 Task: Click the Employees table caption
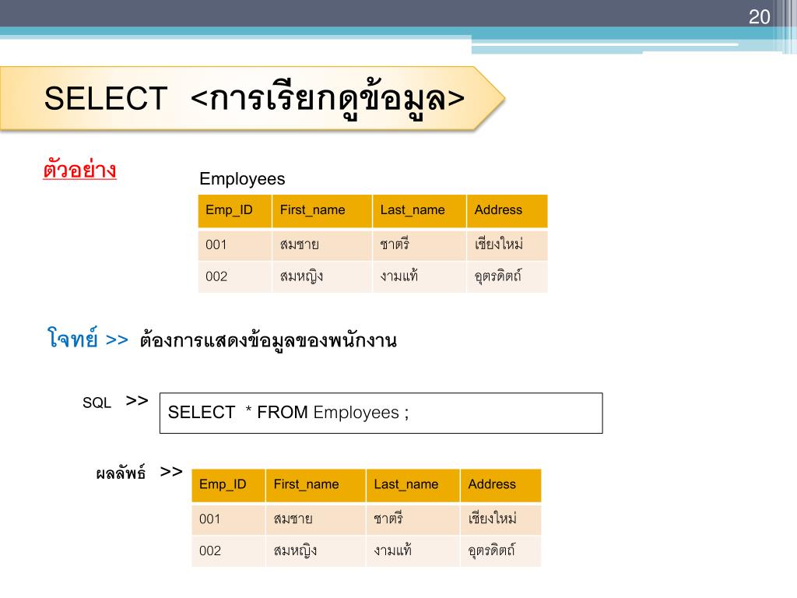(242, 179)
